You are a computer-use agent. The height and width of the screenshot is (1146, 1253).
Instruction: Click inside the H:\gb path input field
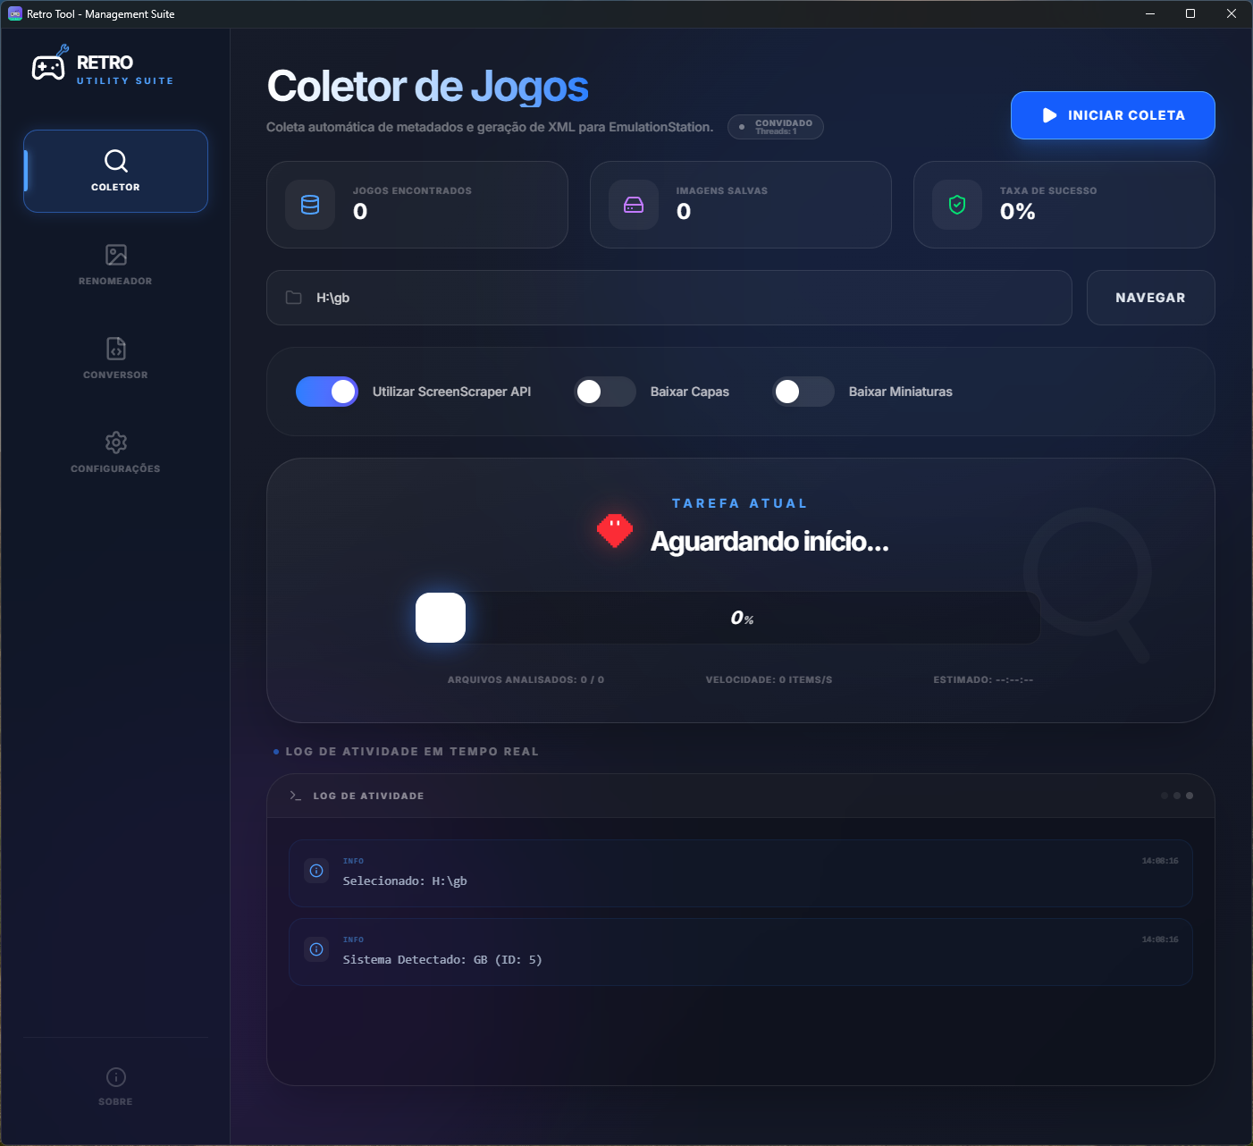626,297
